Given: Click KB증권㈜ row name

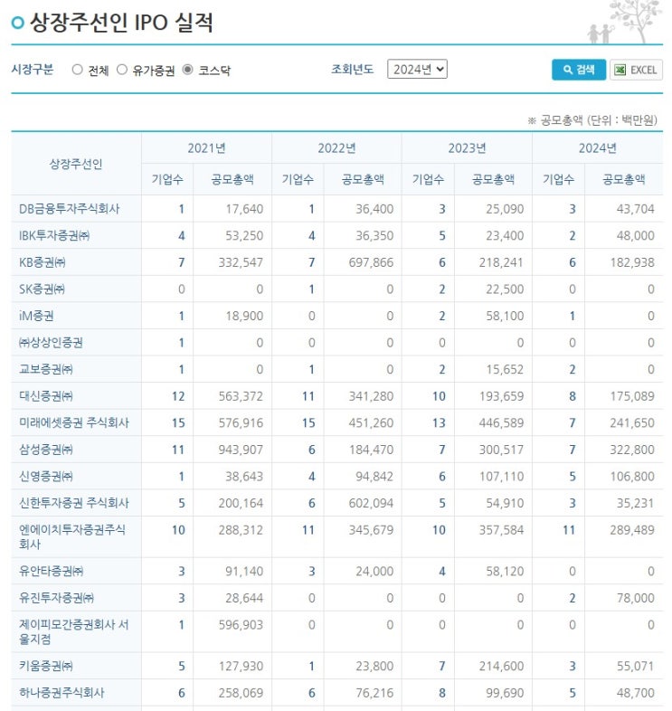Looking at the screenshot, I should (43, 262).
